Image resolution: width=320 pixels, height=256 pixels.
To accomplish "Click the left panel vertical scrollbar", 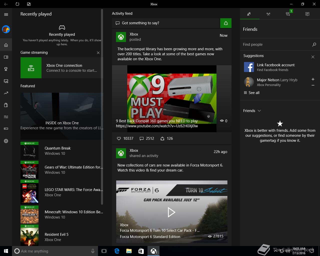I will 102,107.
